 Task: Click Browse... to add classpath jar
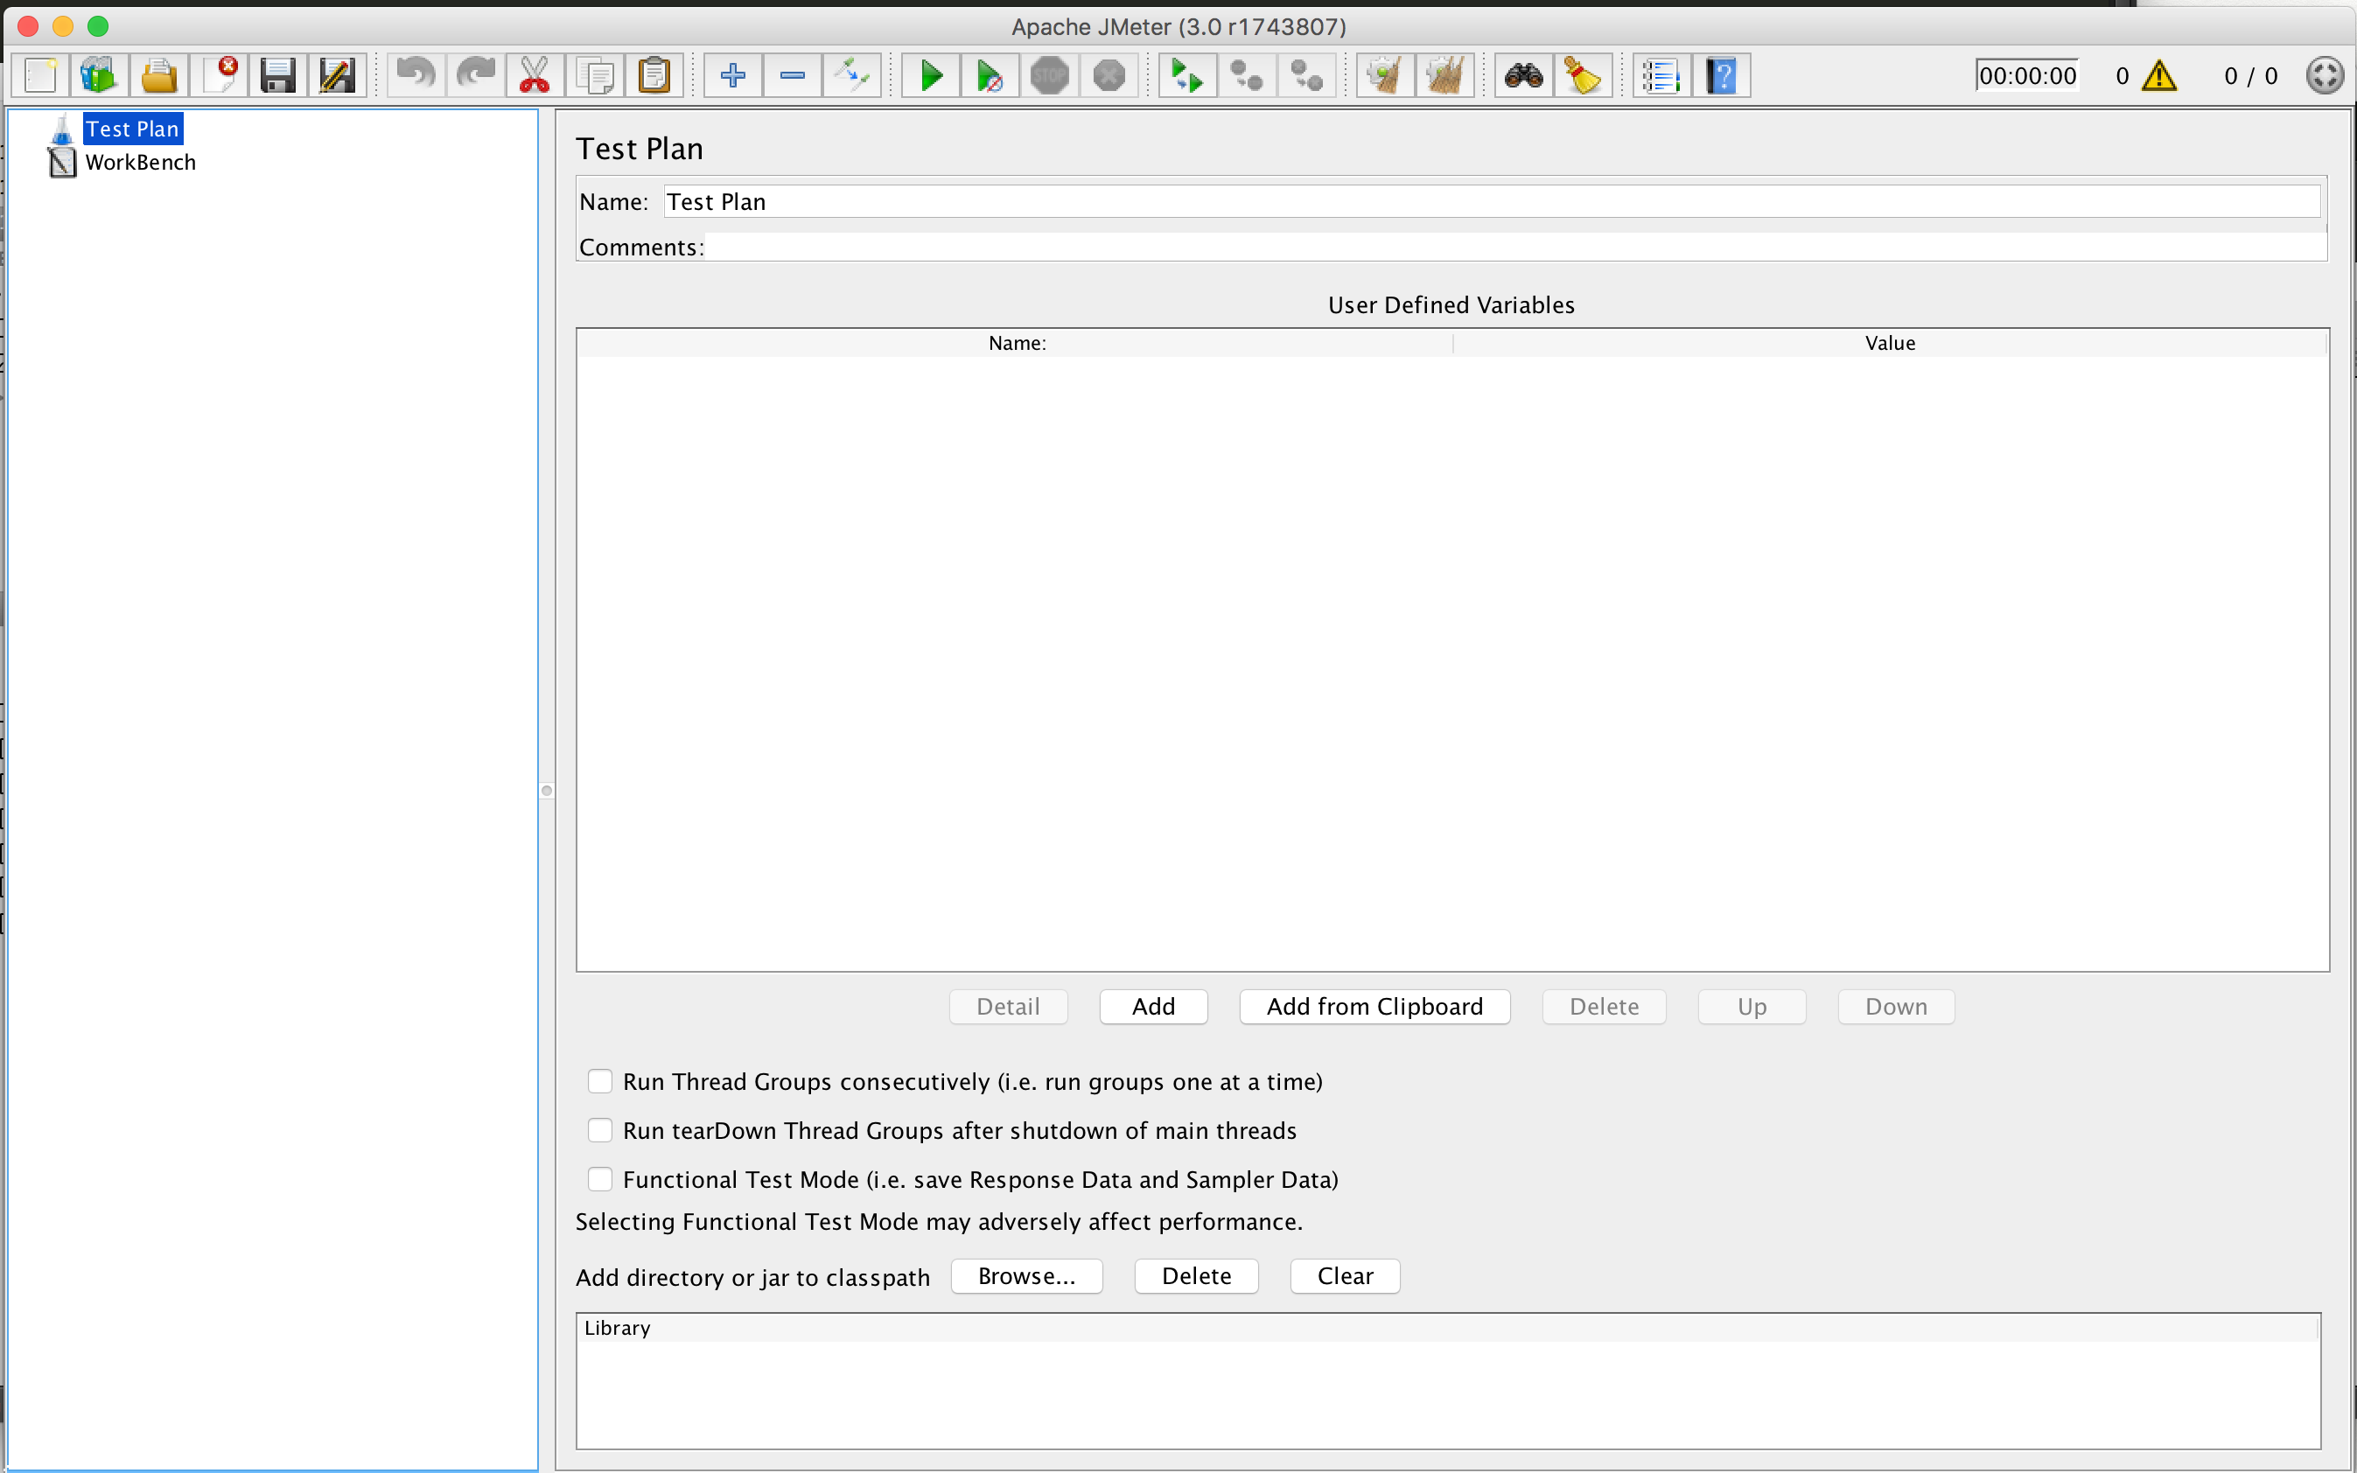pyautogui.click(x=1027, y=1276)
